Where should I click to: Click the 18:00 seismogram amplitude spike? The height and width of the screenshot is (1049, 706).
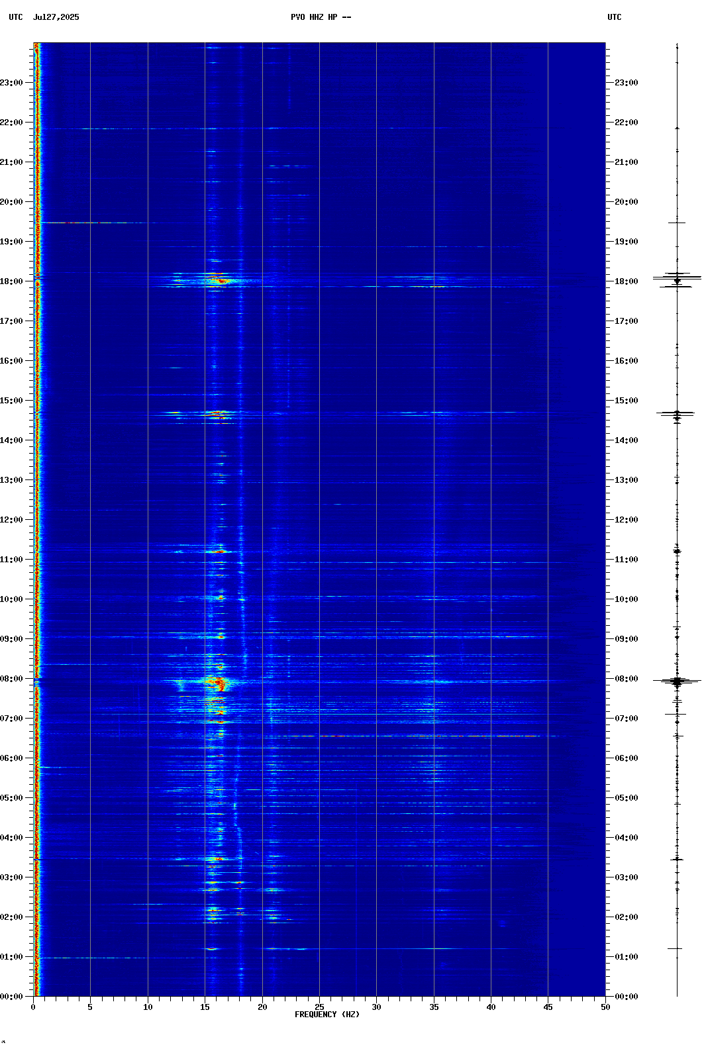(x=677, y=279)
